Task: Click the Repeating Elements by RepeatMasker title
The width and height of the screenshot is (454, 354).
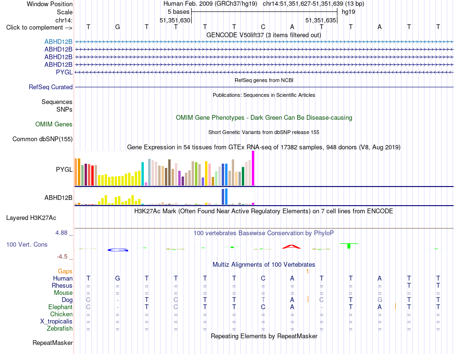Action: click(264, 336)
